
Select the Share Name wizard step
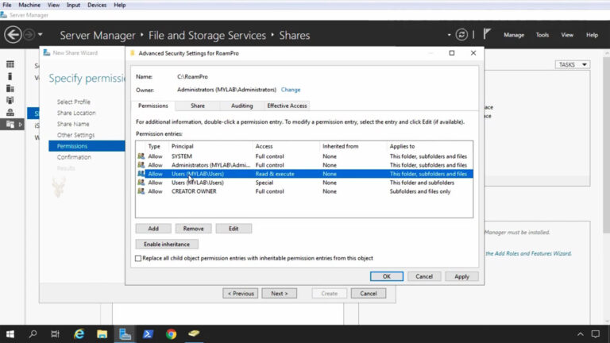click(x=73, y=124)
